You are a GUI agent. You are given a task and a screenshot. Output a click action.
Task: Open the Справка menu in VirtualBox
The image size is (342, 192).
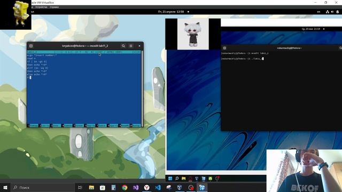pos(54,7)
